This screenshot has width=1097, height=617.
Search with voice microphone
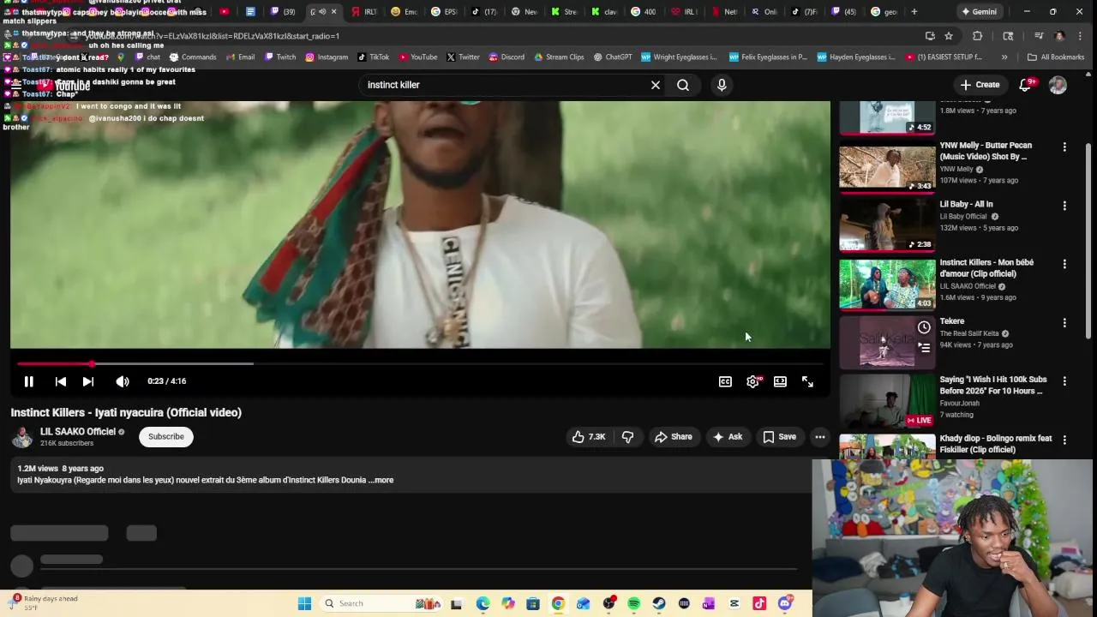pyautogui.click(x=722, y=85)
